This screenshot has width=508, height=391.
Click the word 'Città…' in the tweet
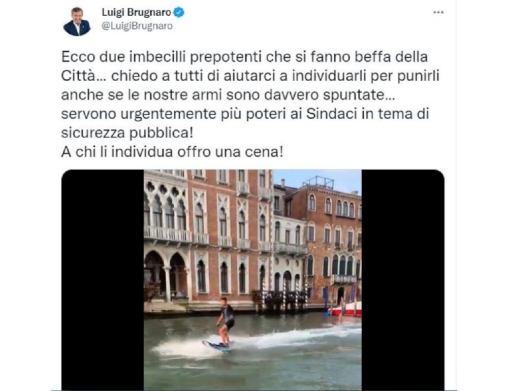(x=83, y=76)
